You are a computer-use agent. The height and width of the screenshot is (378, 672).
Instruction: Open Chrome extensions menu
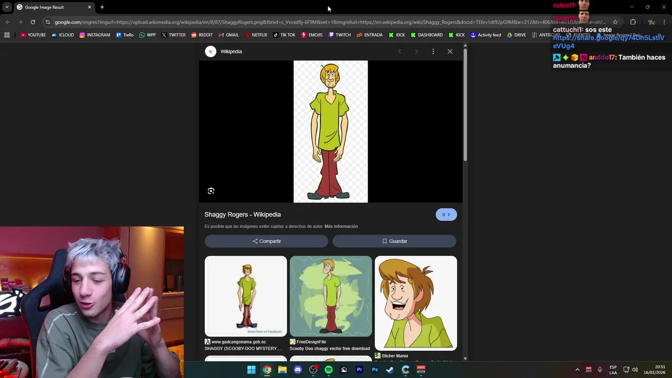[x=633, y=22]
